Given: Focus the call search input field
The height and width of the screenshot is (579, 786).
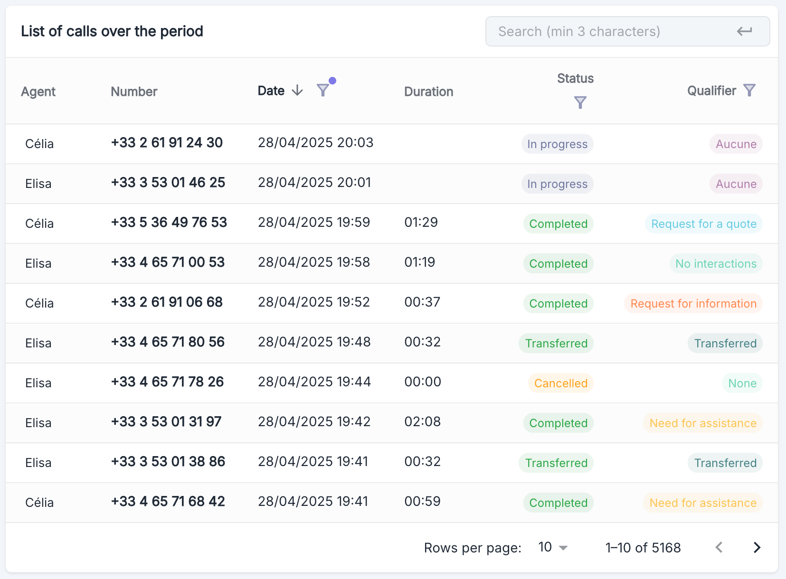Looking at the screenshot, I should point(627,31).
